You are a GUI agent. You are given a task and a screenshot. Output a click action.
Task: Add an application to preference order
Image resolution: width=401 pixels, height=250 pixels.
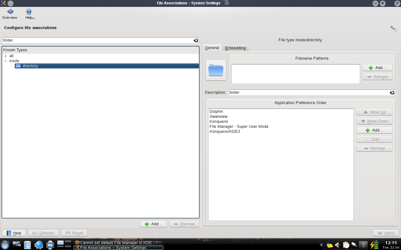coord(374,130)
